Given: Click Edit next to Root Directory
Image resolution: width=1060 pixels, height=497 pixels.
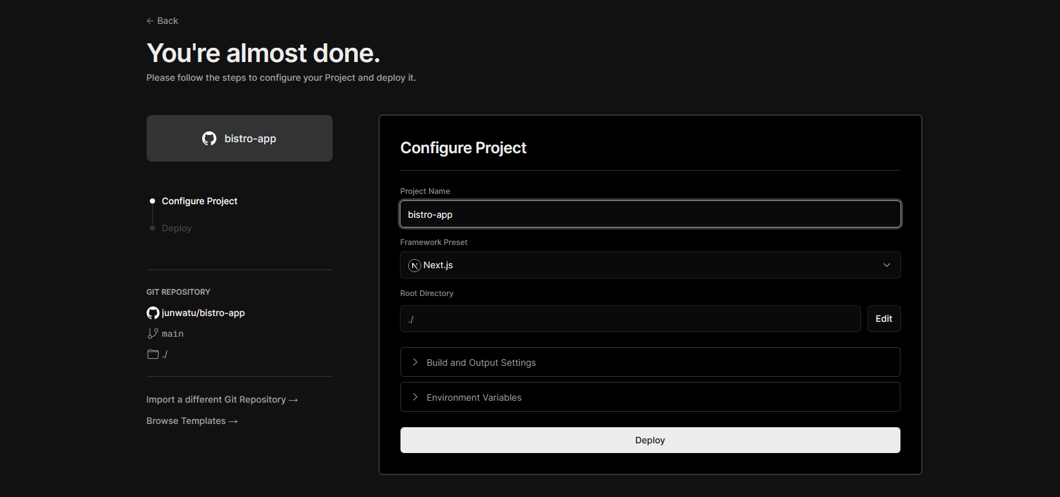Looking at the screenshot, I should (x=884, y=319).
